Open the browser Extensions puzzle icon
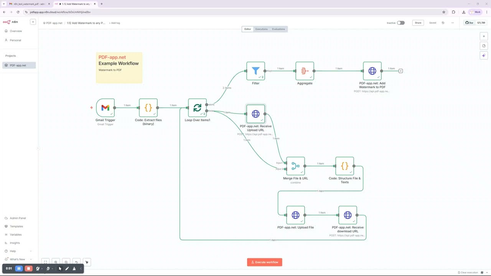 coord(453,12)
